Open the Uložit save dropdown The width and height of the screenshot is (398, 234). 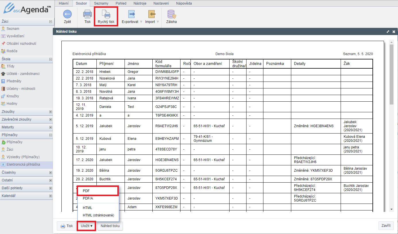tap(86, 226)
